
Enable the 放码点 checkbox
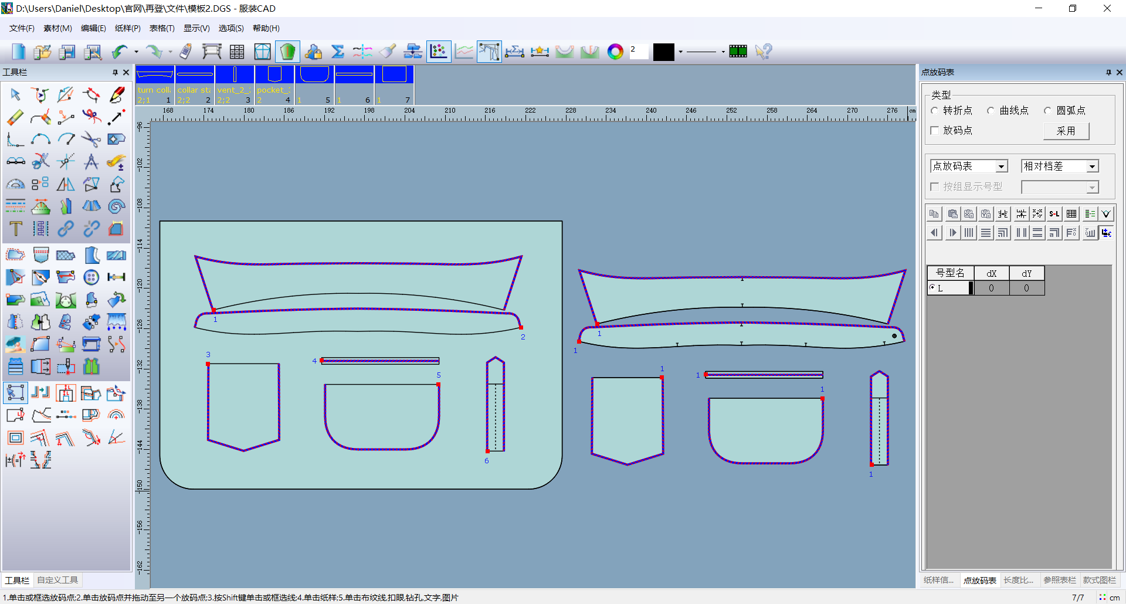(x=935, y=130)
